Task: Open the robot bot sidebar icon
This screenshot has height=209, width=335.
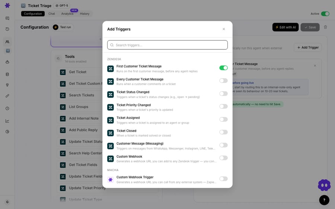Action: (x=7, y=62)
